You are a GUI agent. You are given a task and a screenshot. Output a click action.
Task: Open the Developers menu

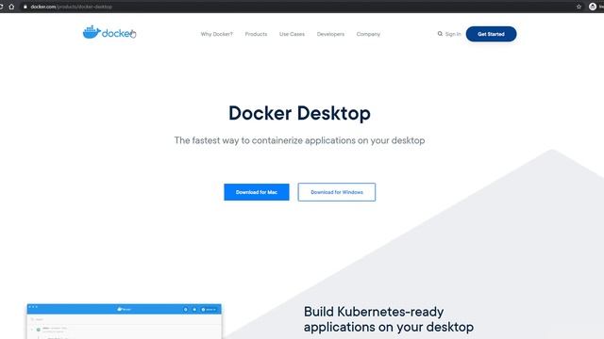click(x=330, y=34)
